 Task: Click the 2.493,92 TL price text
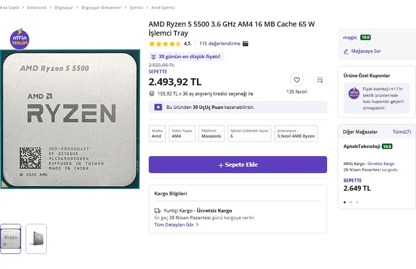(175, 82)
